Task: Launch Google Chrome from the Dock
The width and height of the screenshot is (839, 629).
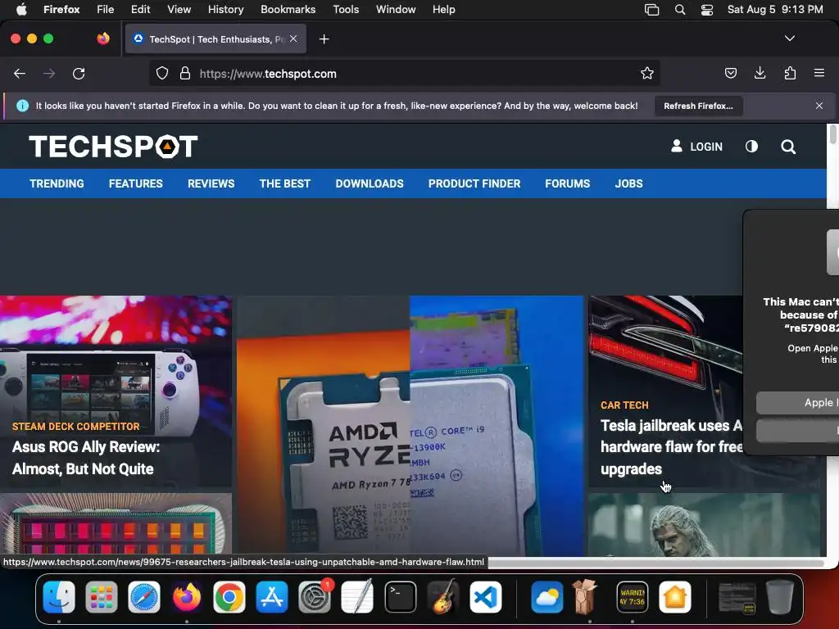Action: tap(229, 597)
